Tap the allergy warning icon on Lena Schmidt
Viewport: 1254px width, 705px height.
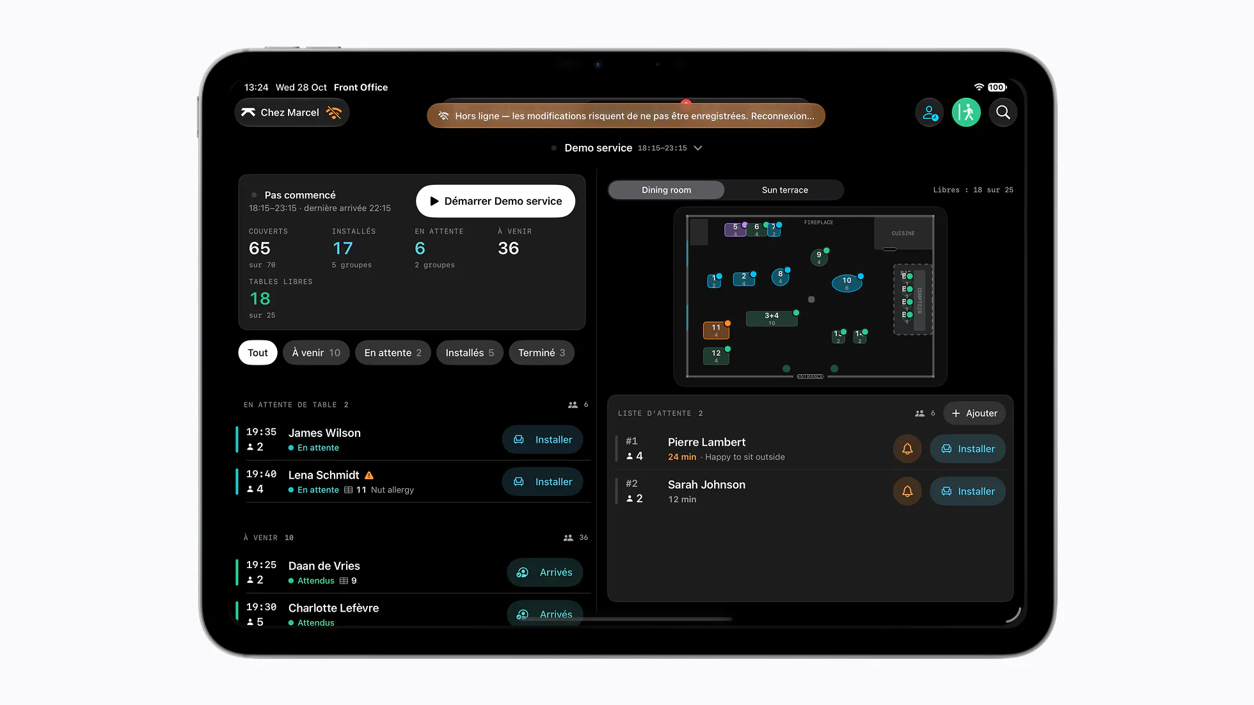pos(369,475)
